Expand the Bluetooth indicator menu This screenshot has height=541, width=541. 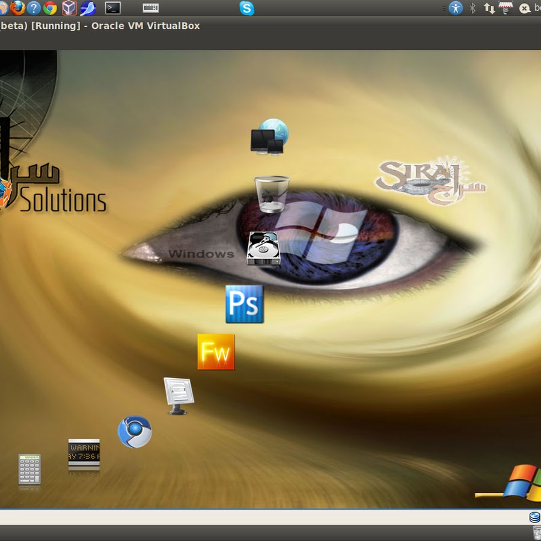(472, 8)
